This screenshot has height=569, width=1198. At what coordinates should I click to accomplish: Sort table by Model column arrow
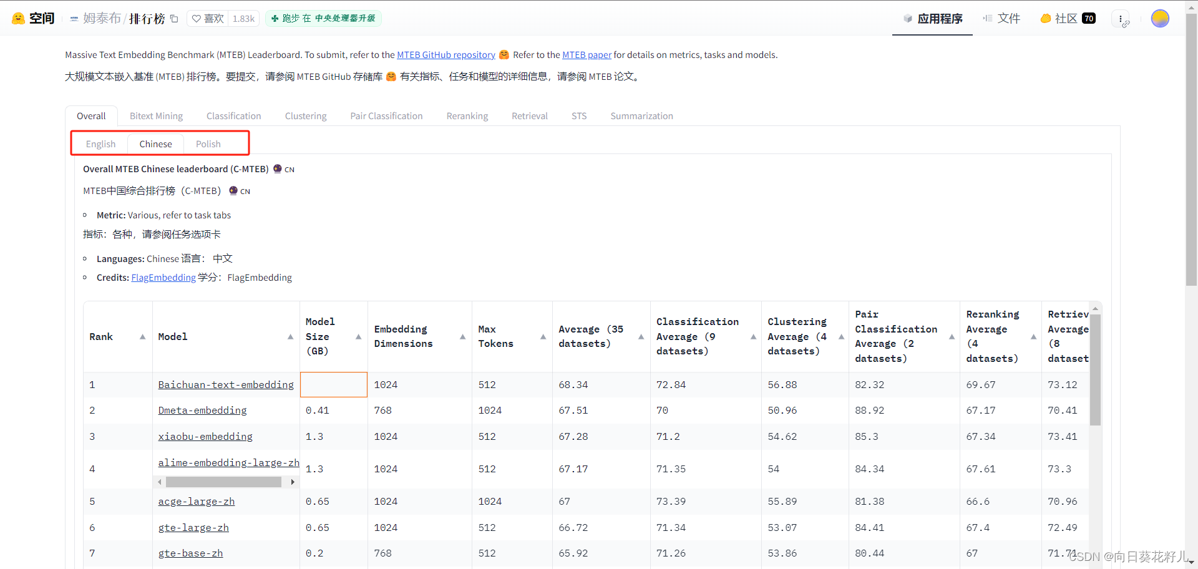290,337
